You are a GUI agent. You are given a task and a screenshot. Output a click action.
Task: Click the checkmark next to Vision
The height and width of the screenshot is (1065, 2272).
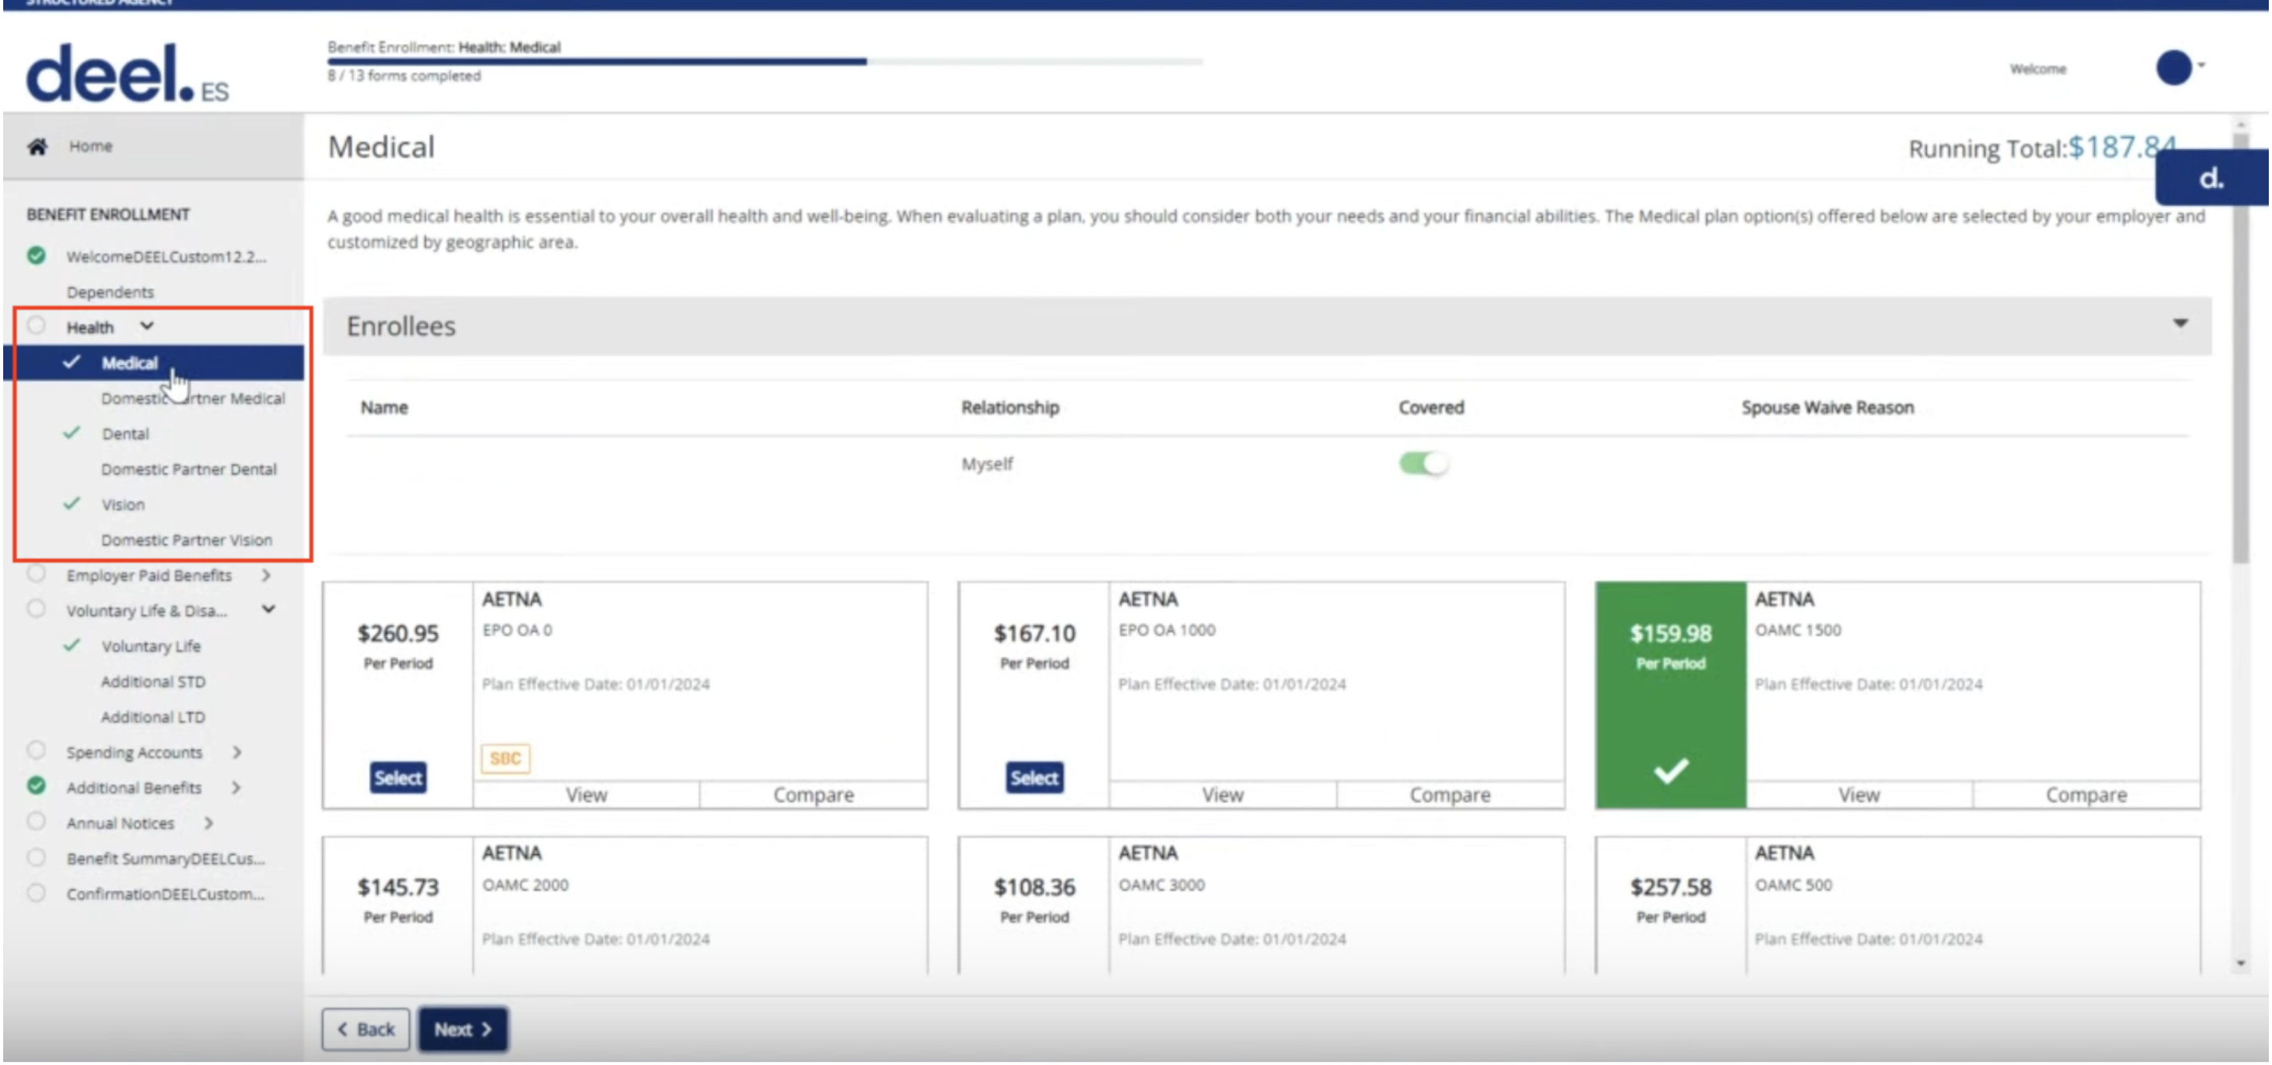[71, 505]
